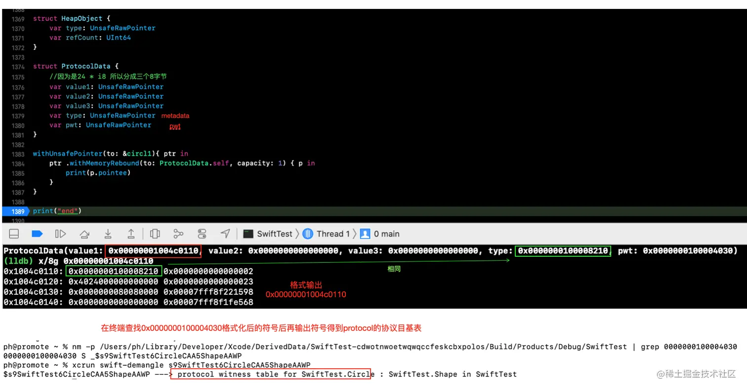
Task: Click 'struct ProtocolData {' declaration line
Action: click(76, 66)
